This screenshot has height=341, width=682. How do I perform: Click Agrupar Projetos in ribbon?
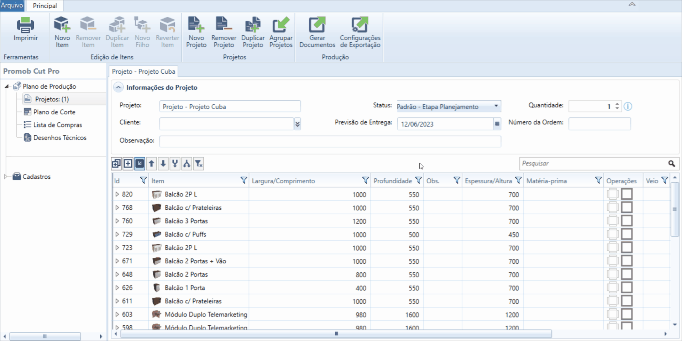[281, 32]
